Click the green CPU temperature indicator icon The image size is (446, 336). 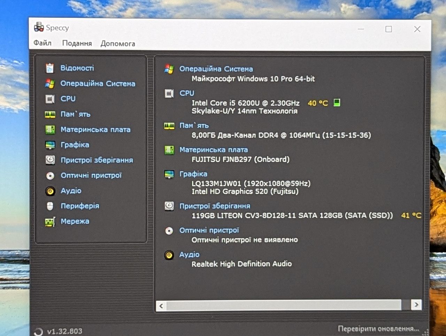pos(337,103)
